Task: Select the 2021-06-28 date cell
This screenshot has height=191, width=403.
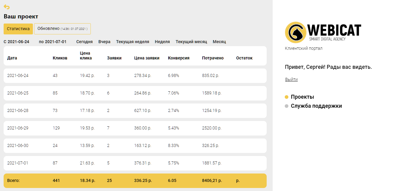Action: coord(18,110)
